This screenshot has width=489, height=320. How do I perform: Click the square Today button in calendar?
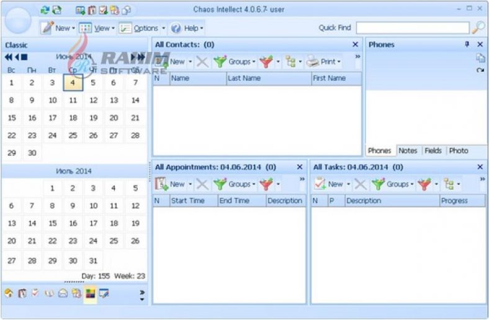(x=24, y=57)
